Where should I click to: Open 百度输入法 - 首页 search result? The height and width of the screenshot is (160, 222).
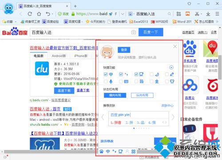[x=45, y=109]
